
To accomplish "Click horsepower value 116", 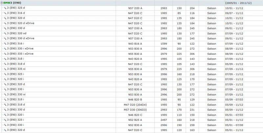I will click(192, 13).
